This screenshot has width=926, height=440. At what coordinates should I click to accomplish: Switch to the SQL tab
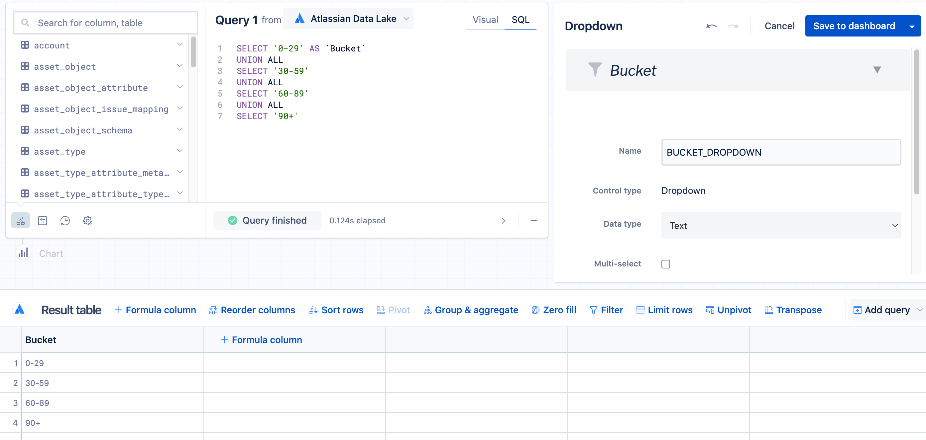point(520,20)
